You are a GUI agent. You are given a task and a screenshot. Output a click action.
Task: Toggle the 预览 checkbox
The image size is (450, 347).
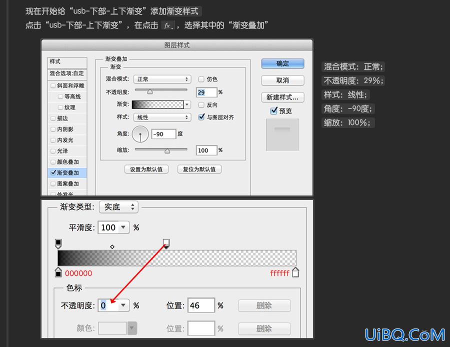[274, 110]
